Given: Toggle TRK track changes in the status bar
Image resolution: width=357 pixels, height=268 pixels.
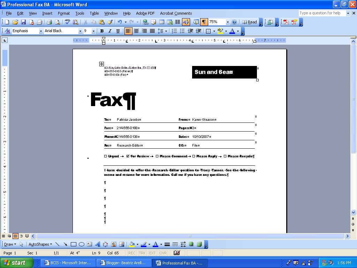Looking at the screenshot, I should tap(142, 253).
